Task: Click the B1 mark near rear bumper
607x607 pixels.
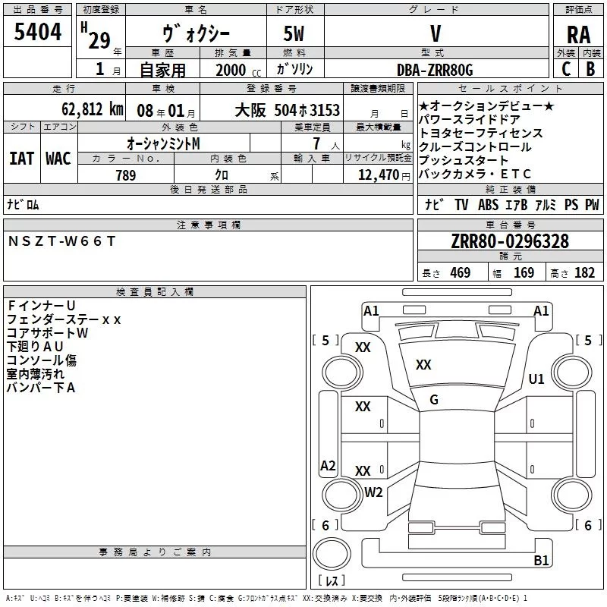Action: (541, 560)
